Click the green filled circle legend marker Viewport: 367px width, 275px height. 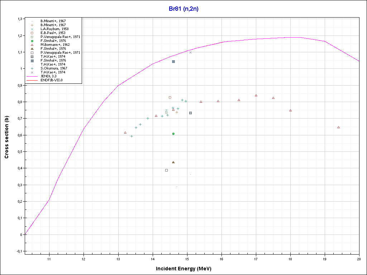pyautogui.click(x=32, y=41)
